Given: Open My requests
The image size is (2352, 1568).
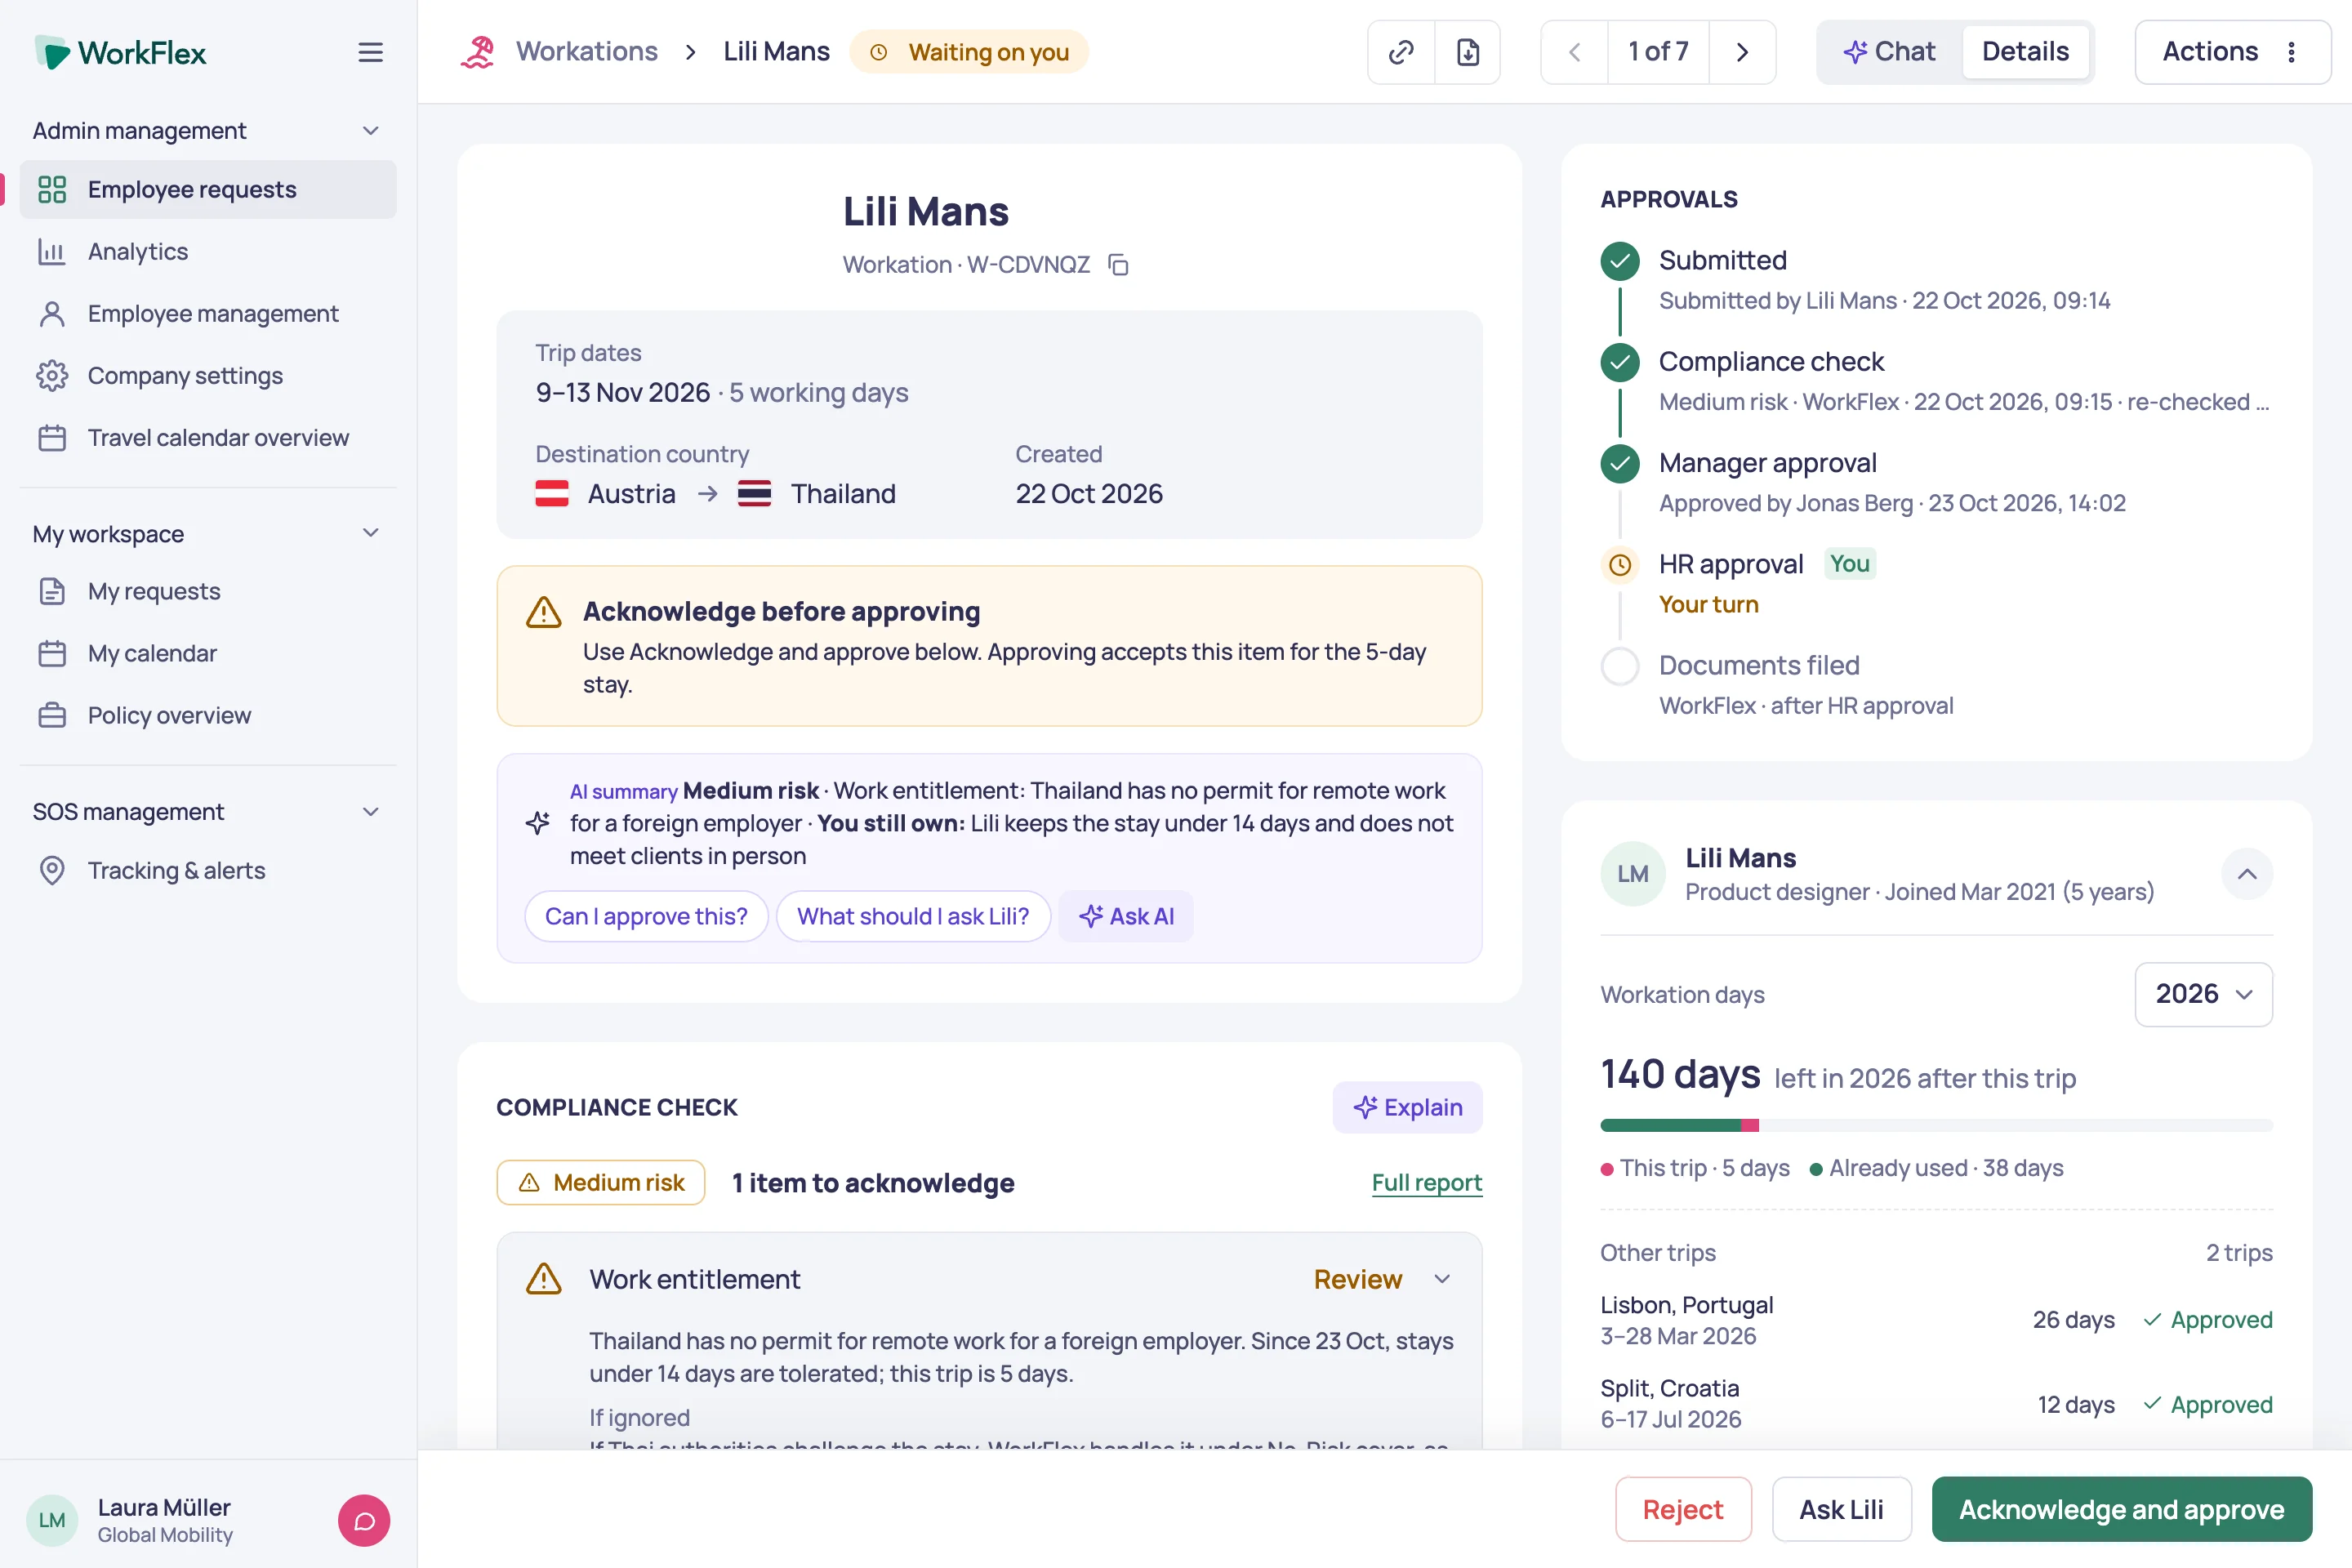Looking at the screenshot, I should pos(208,591).
